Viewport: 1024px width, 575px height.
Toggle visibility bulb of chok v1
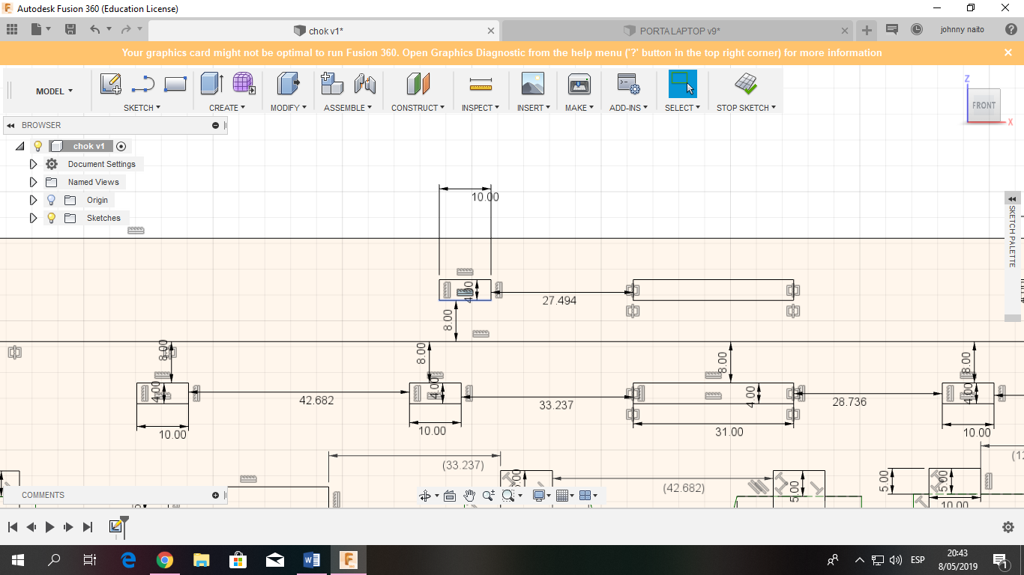coord(38,146)
